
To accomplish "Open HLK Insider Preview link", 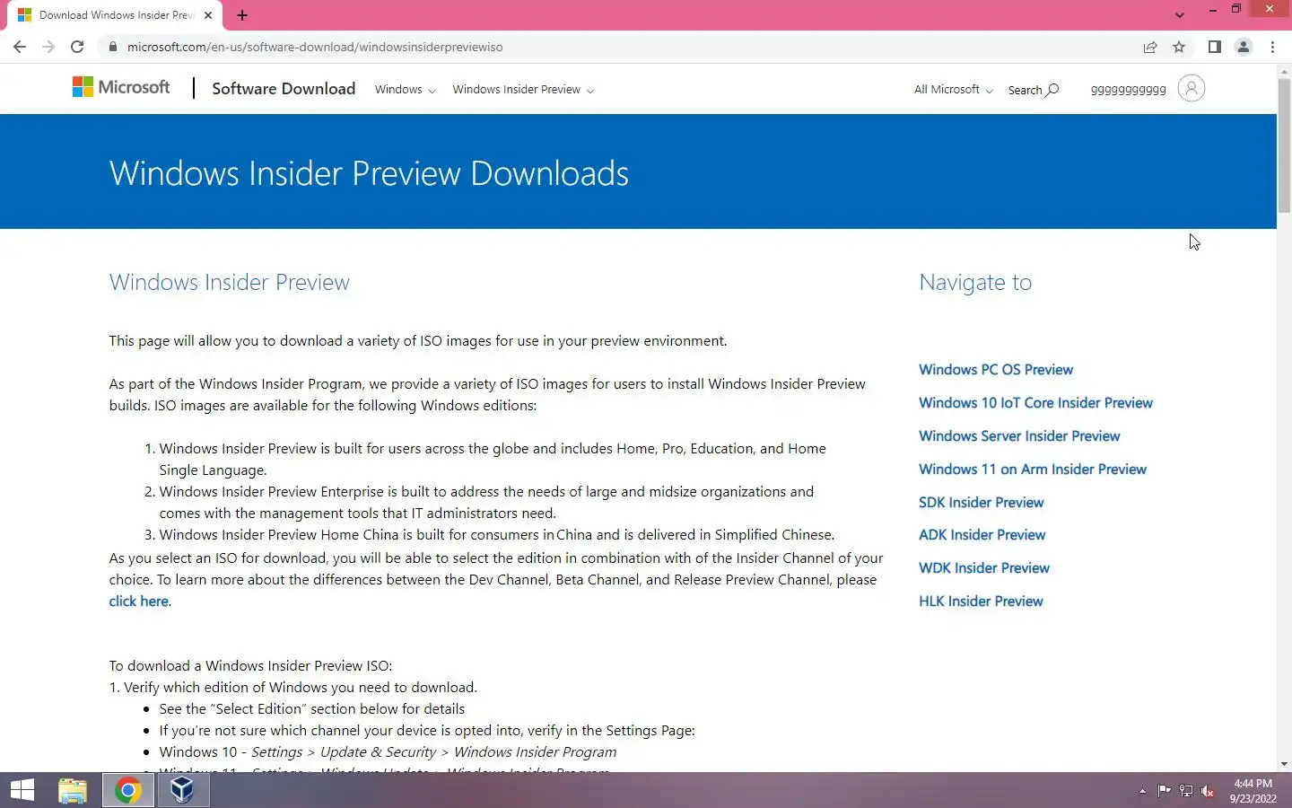I will click(x=981, y=602).
